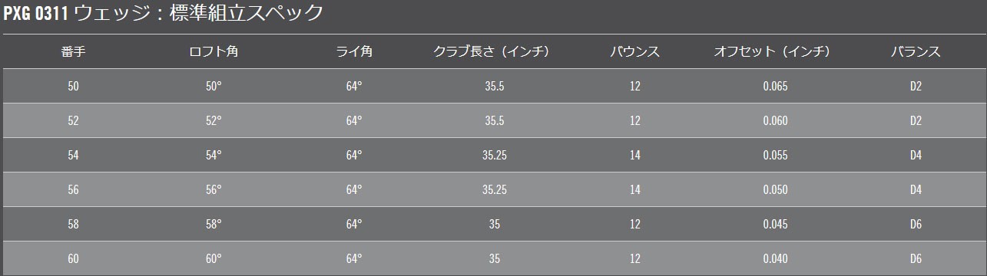987x276 pixels.
Task: Click the 0.050 offset cell
Action: coord(776,190)
